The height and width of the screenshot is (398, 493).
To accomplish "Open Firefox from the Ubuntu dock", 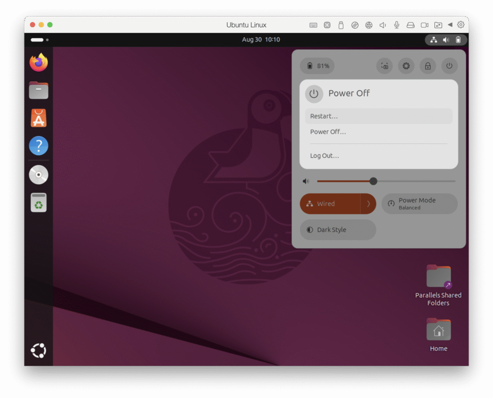I will coord(39,63).
